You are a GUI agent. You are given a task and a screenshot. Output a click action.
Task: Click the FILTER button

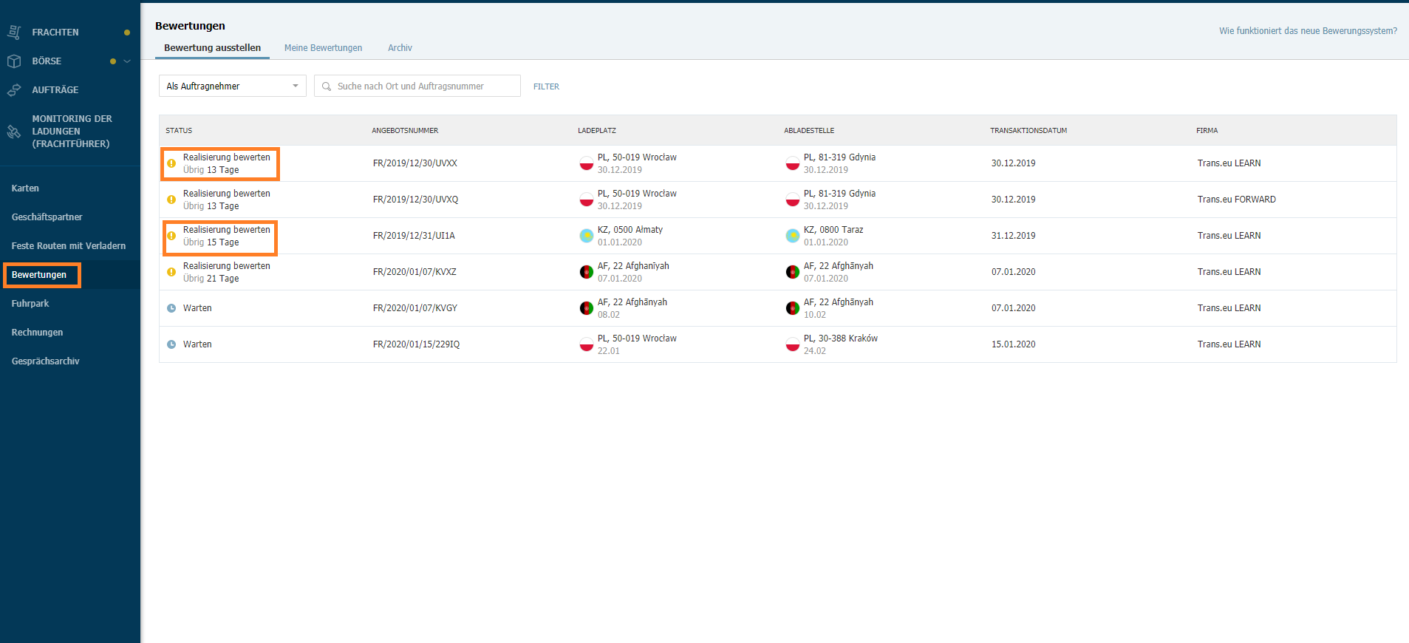[x=546, y=86]
